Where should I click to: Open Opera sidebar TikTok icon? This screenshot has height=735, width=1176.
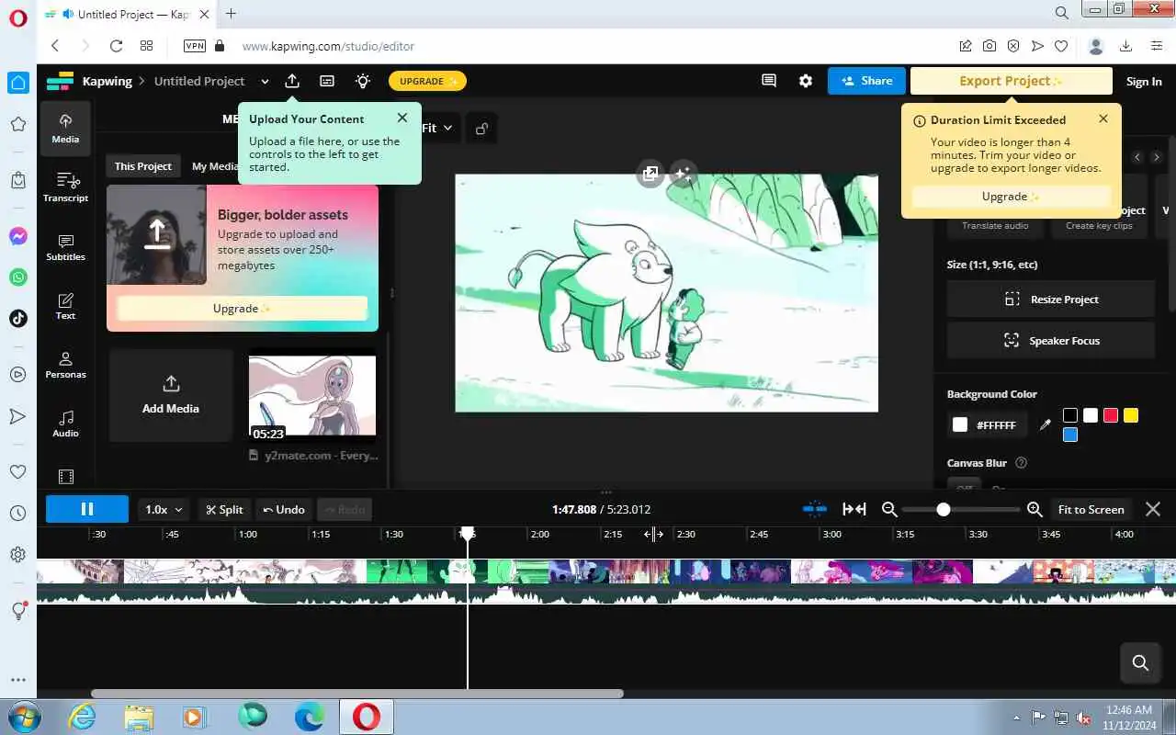tap(17, 318)
